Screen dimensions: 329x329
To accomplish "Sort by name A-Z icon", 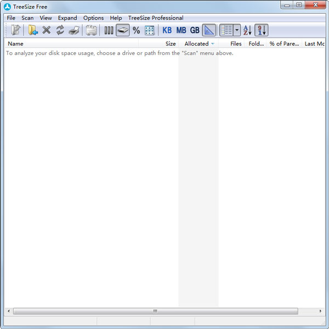I will coord(247,30).
